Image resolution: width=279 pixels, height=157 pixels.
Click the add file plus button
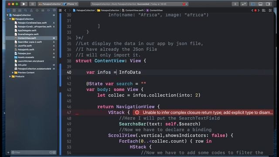(x=8, y=152)
